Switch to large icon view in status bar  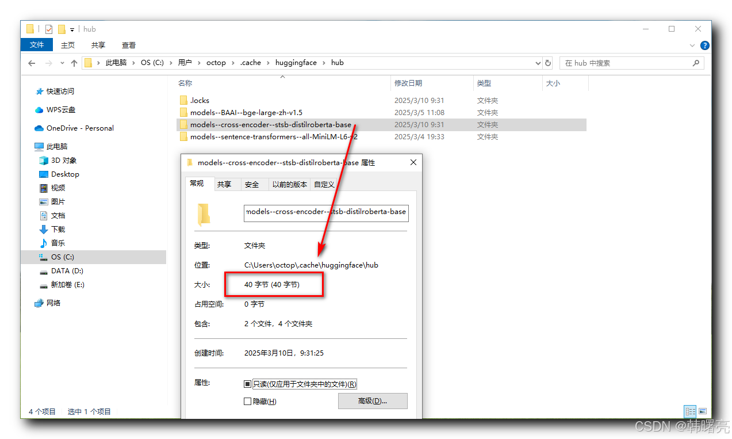pos(703,411)
